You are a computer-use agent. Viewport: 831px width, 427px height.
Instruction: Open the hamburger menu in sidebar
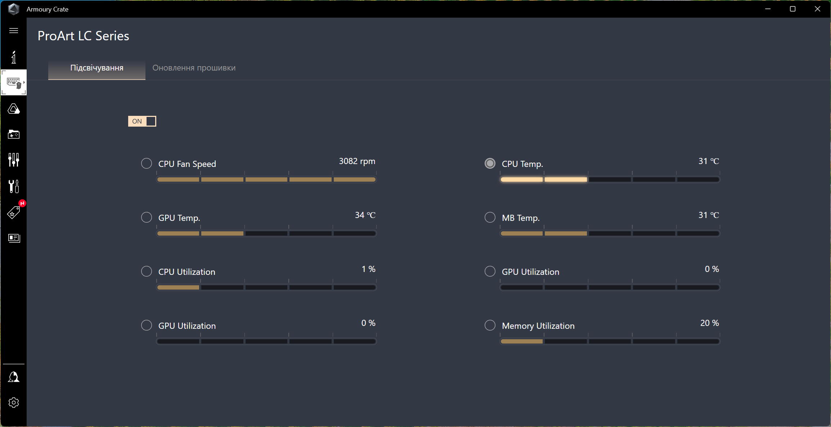14,31
